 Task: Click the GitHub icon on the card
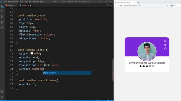pyautogui.click(x=165, y=49)
